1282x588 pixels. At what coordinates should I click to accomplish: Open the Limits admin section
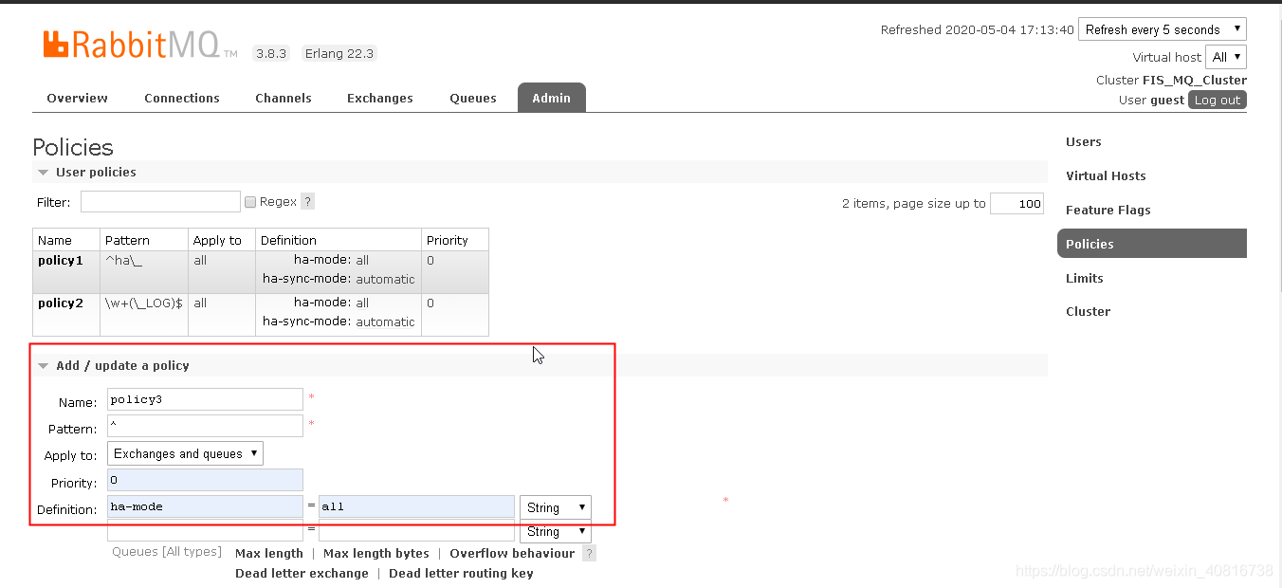tap(1085, 278)
